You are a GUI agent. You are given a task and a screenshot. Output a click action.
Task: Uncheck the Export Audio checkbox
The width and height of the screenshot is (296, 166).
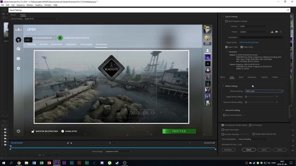[241, 47]
